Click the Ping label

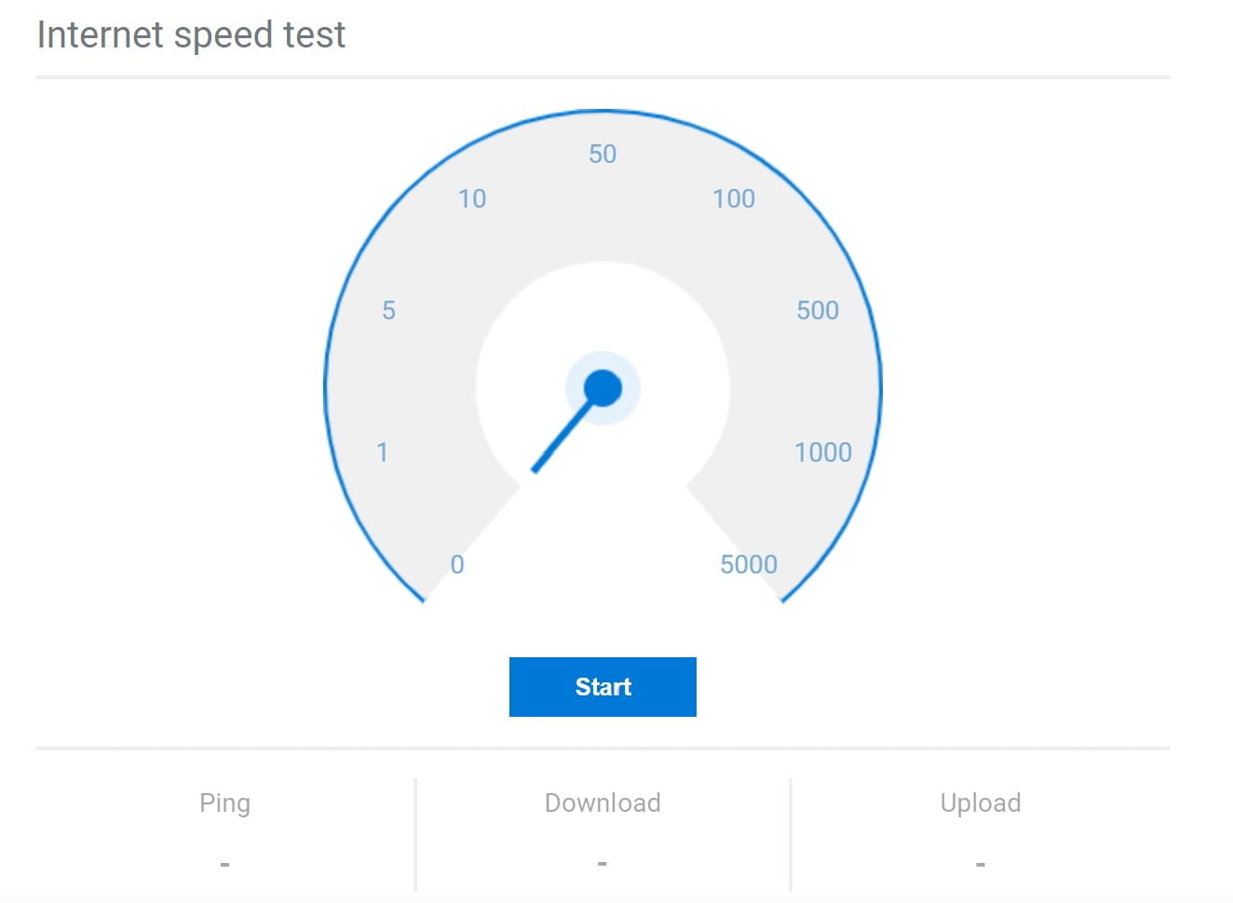tap(224, 802)
